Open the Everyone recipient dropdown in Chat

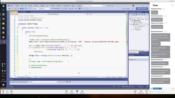coord(157,89)
